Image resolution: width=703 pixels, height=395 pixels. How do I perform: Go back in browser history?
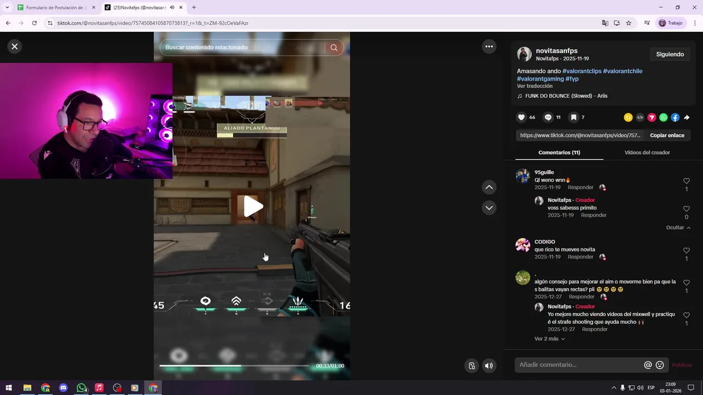[8, 23]
